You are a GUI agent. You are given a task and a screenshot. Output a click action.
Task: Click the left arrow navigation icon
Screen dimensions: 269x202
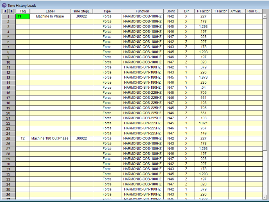(x=5, y=11)
